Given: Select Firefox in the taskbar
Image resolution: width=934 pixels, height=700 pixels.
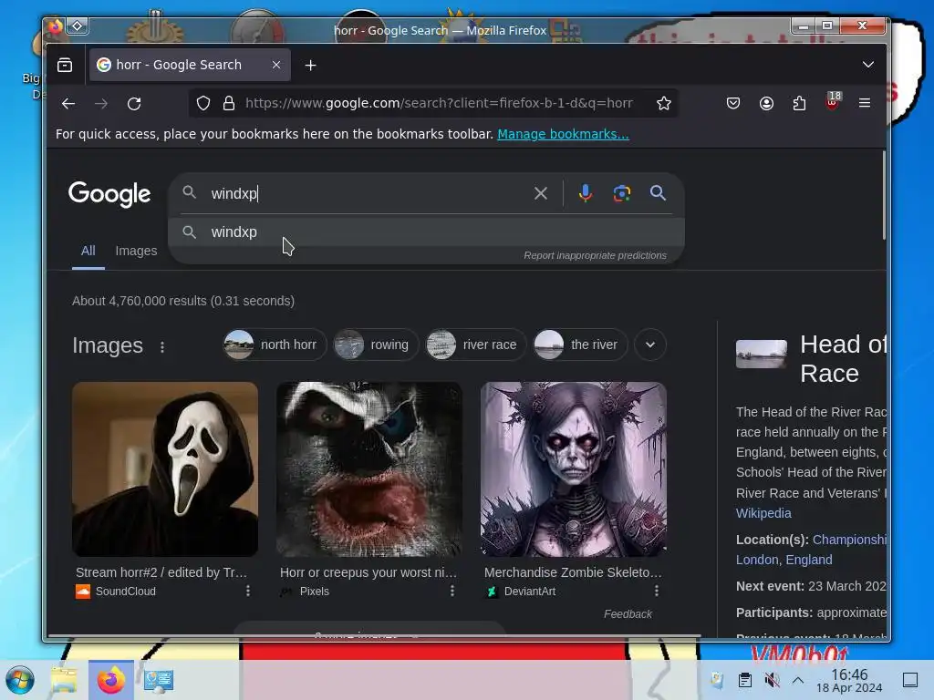Looking at the screenshot, I should [111, 680].
